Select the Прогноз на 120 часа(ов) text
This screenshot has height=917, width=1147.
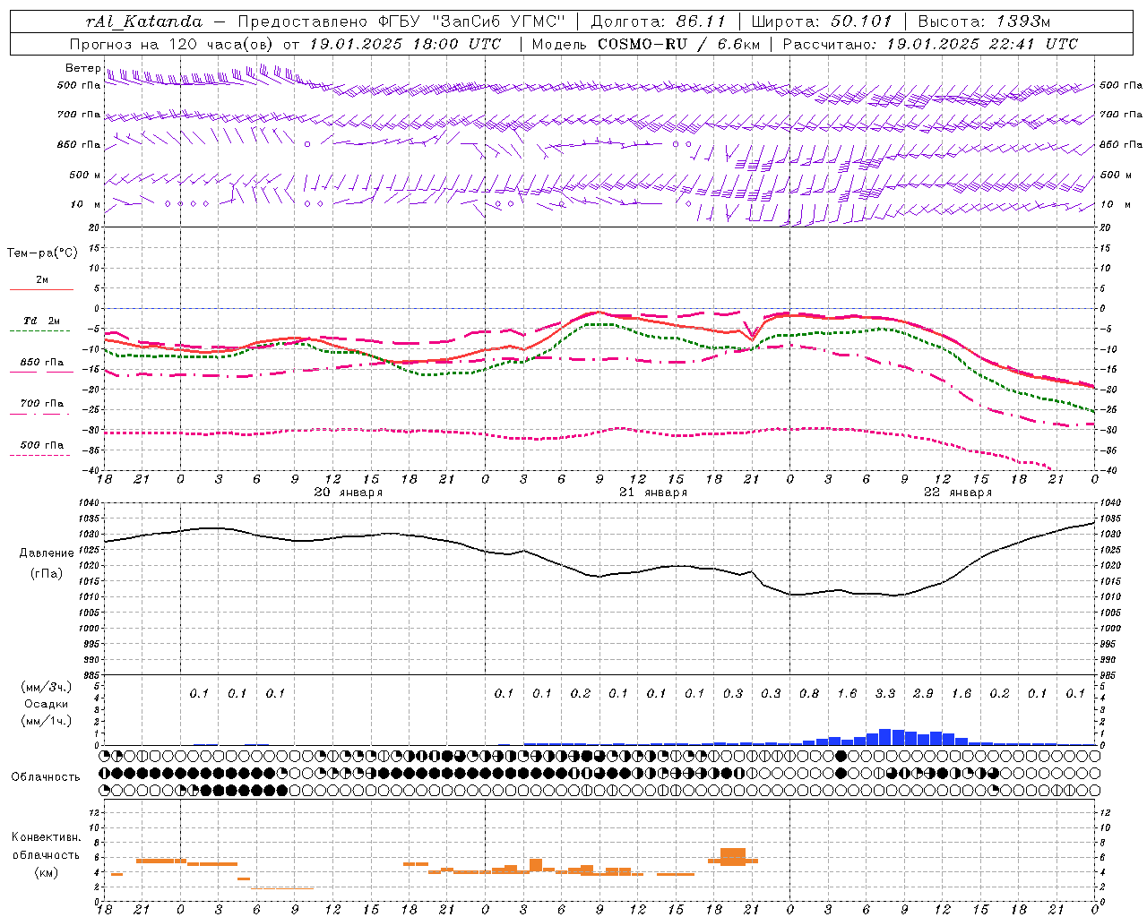pyautogui.click(x=171, y=44)
